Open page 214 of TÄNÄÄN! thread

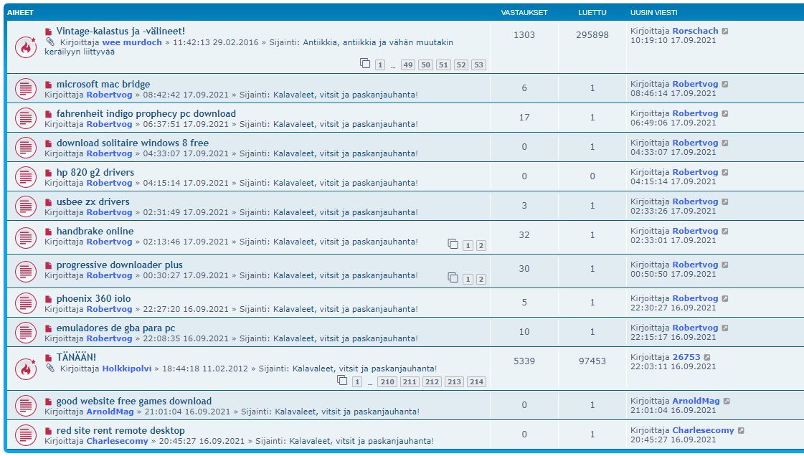point(476,382)
